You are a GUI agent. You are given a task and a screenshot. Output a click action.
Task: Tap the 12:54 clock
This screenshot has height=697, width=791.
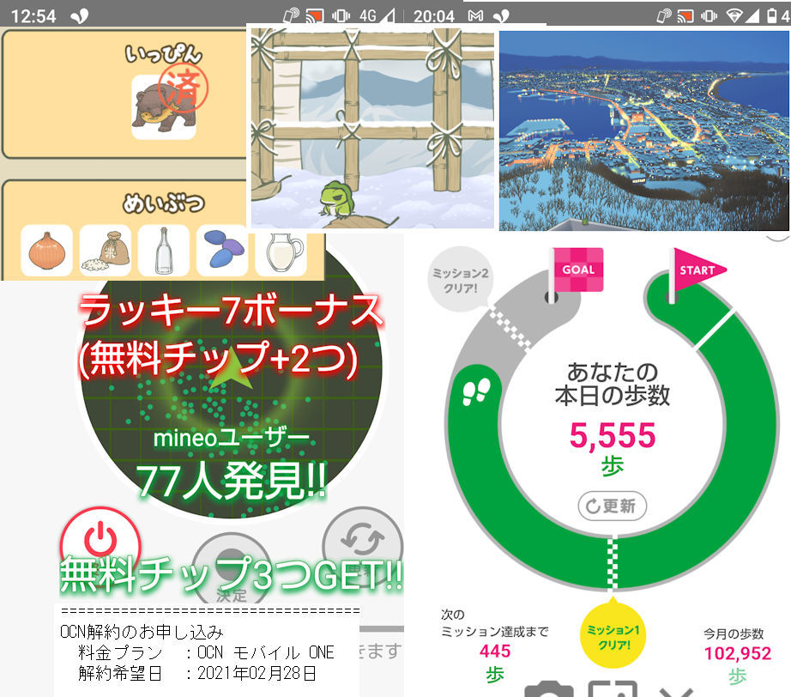[x=33, y=16]
